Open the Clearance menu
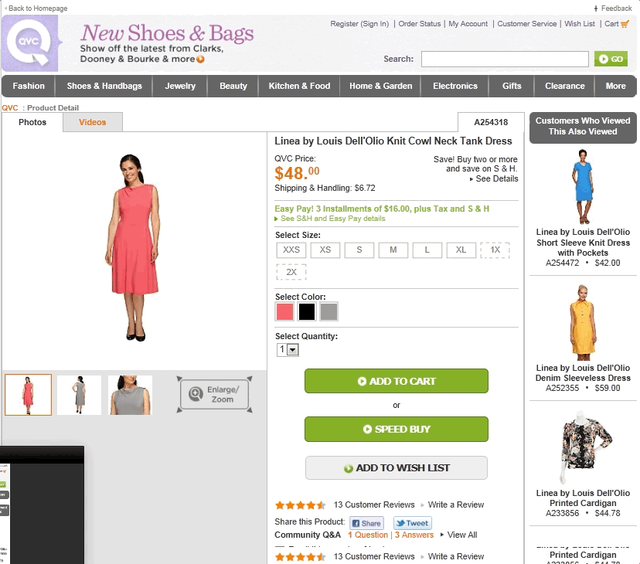Viewport: 640px width, 564px height. tap(564, 86)
